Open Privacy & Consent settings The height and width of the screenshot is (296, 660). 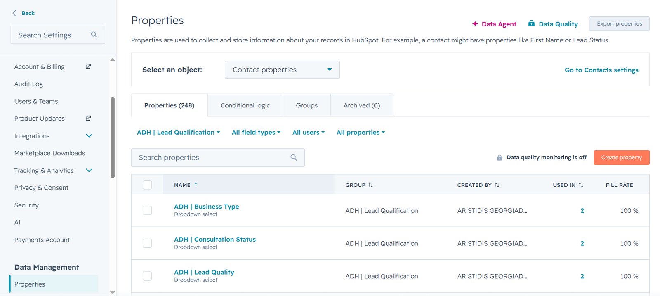(x=41, y=188)
